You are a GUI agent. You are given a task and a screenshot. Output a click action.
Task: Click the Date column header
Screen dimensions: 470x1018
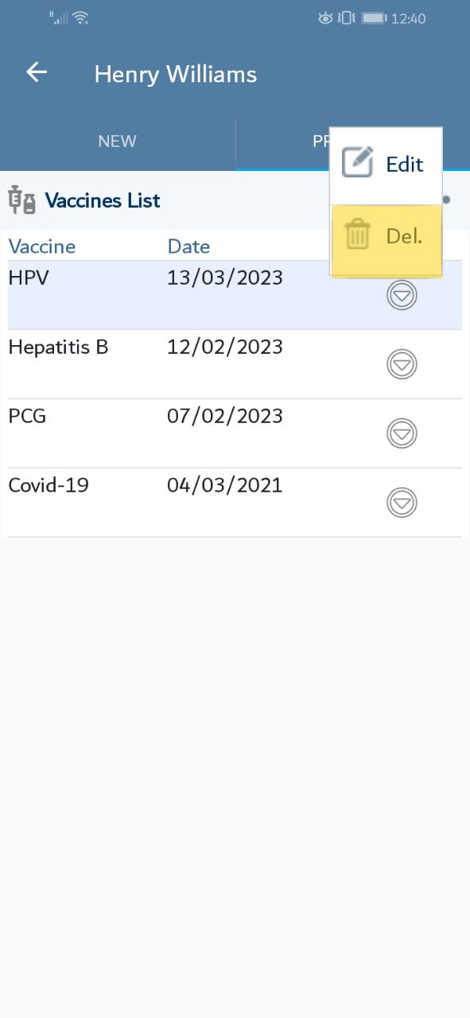pos(188,246)
